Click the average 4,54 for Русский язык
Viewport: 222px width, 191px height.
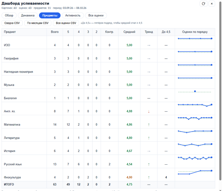click(129, 164)
